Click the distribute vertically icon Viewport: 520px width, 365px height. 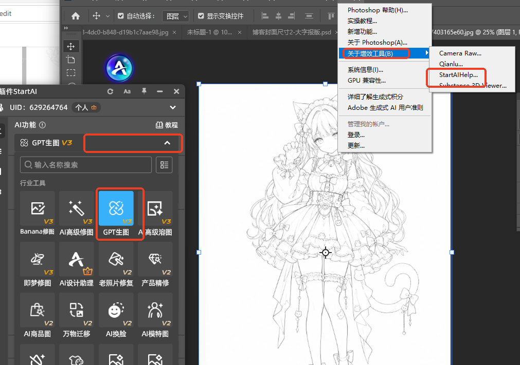(309, 16)
